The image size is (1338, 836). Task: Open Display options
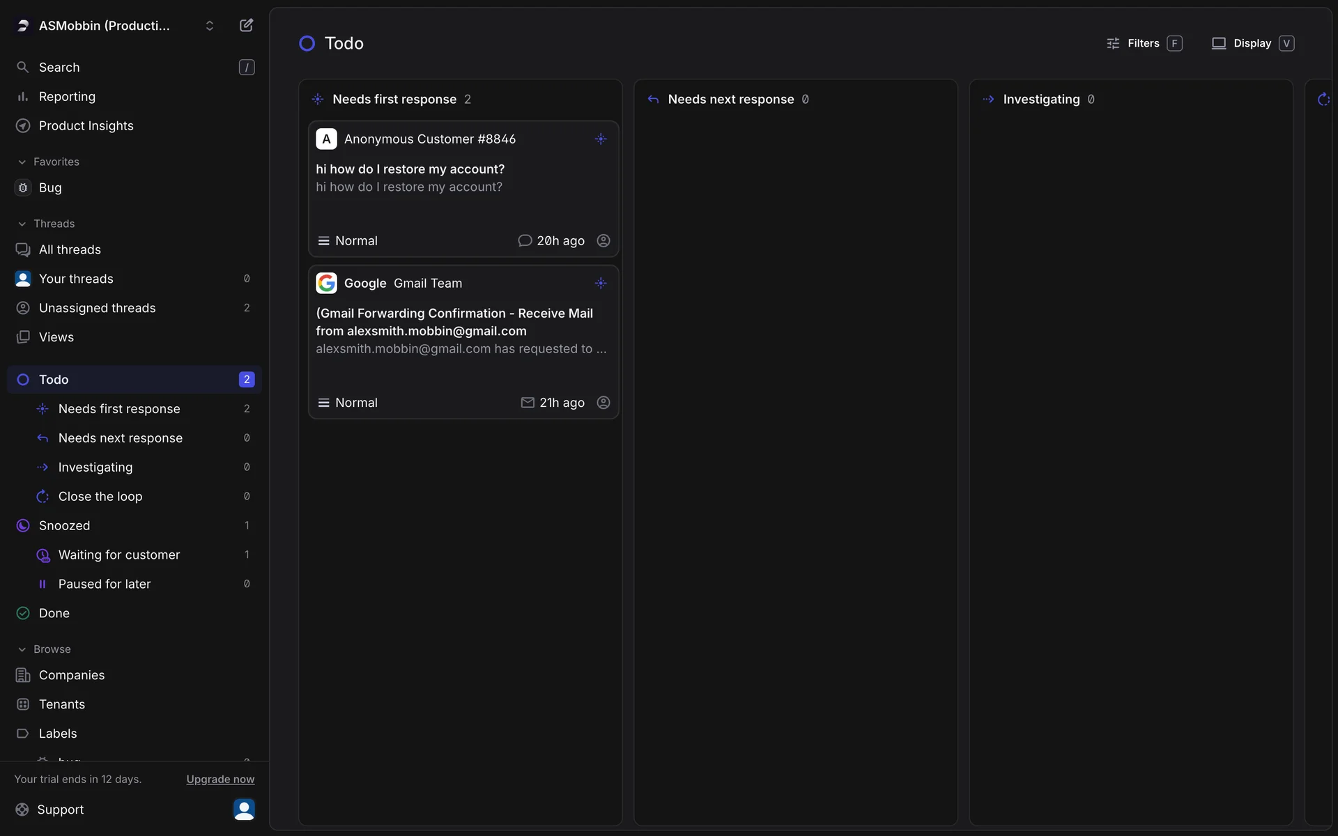tap(1252, 43)
